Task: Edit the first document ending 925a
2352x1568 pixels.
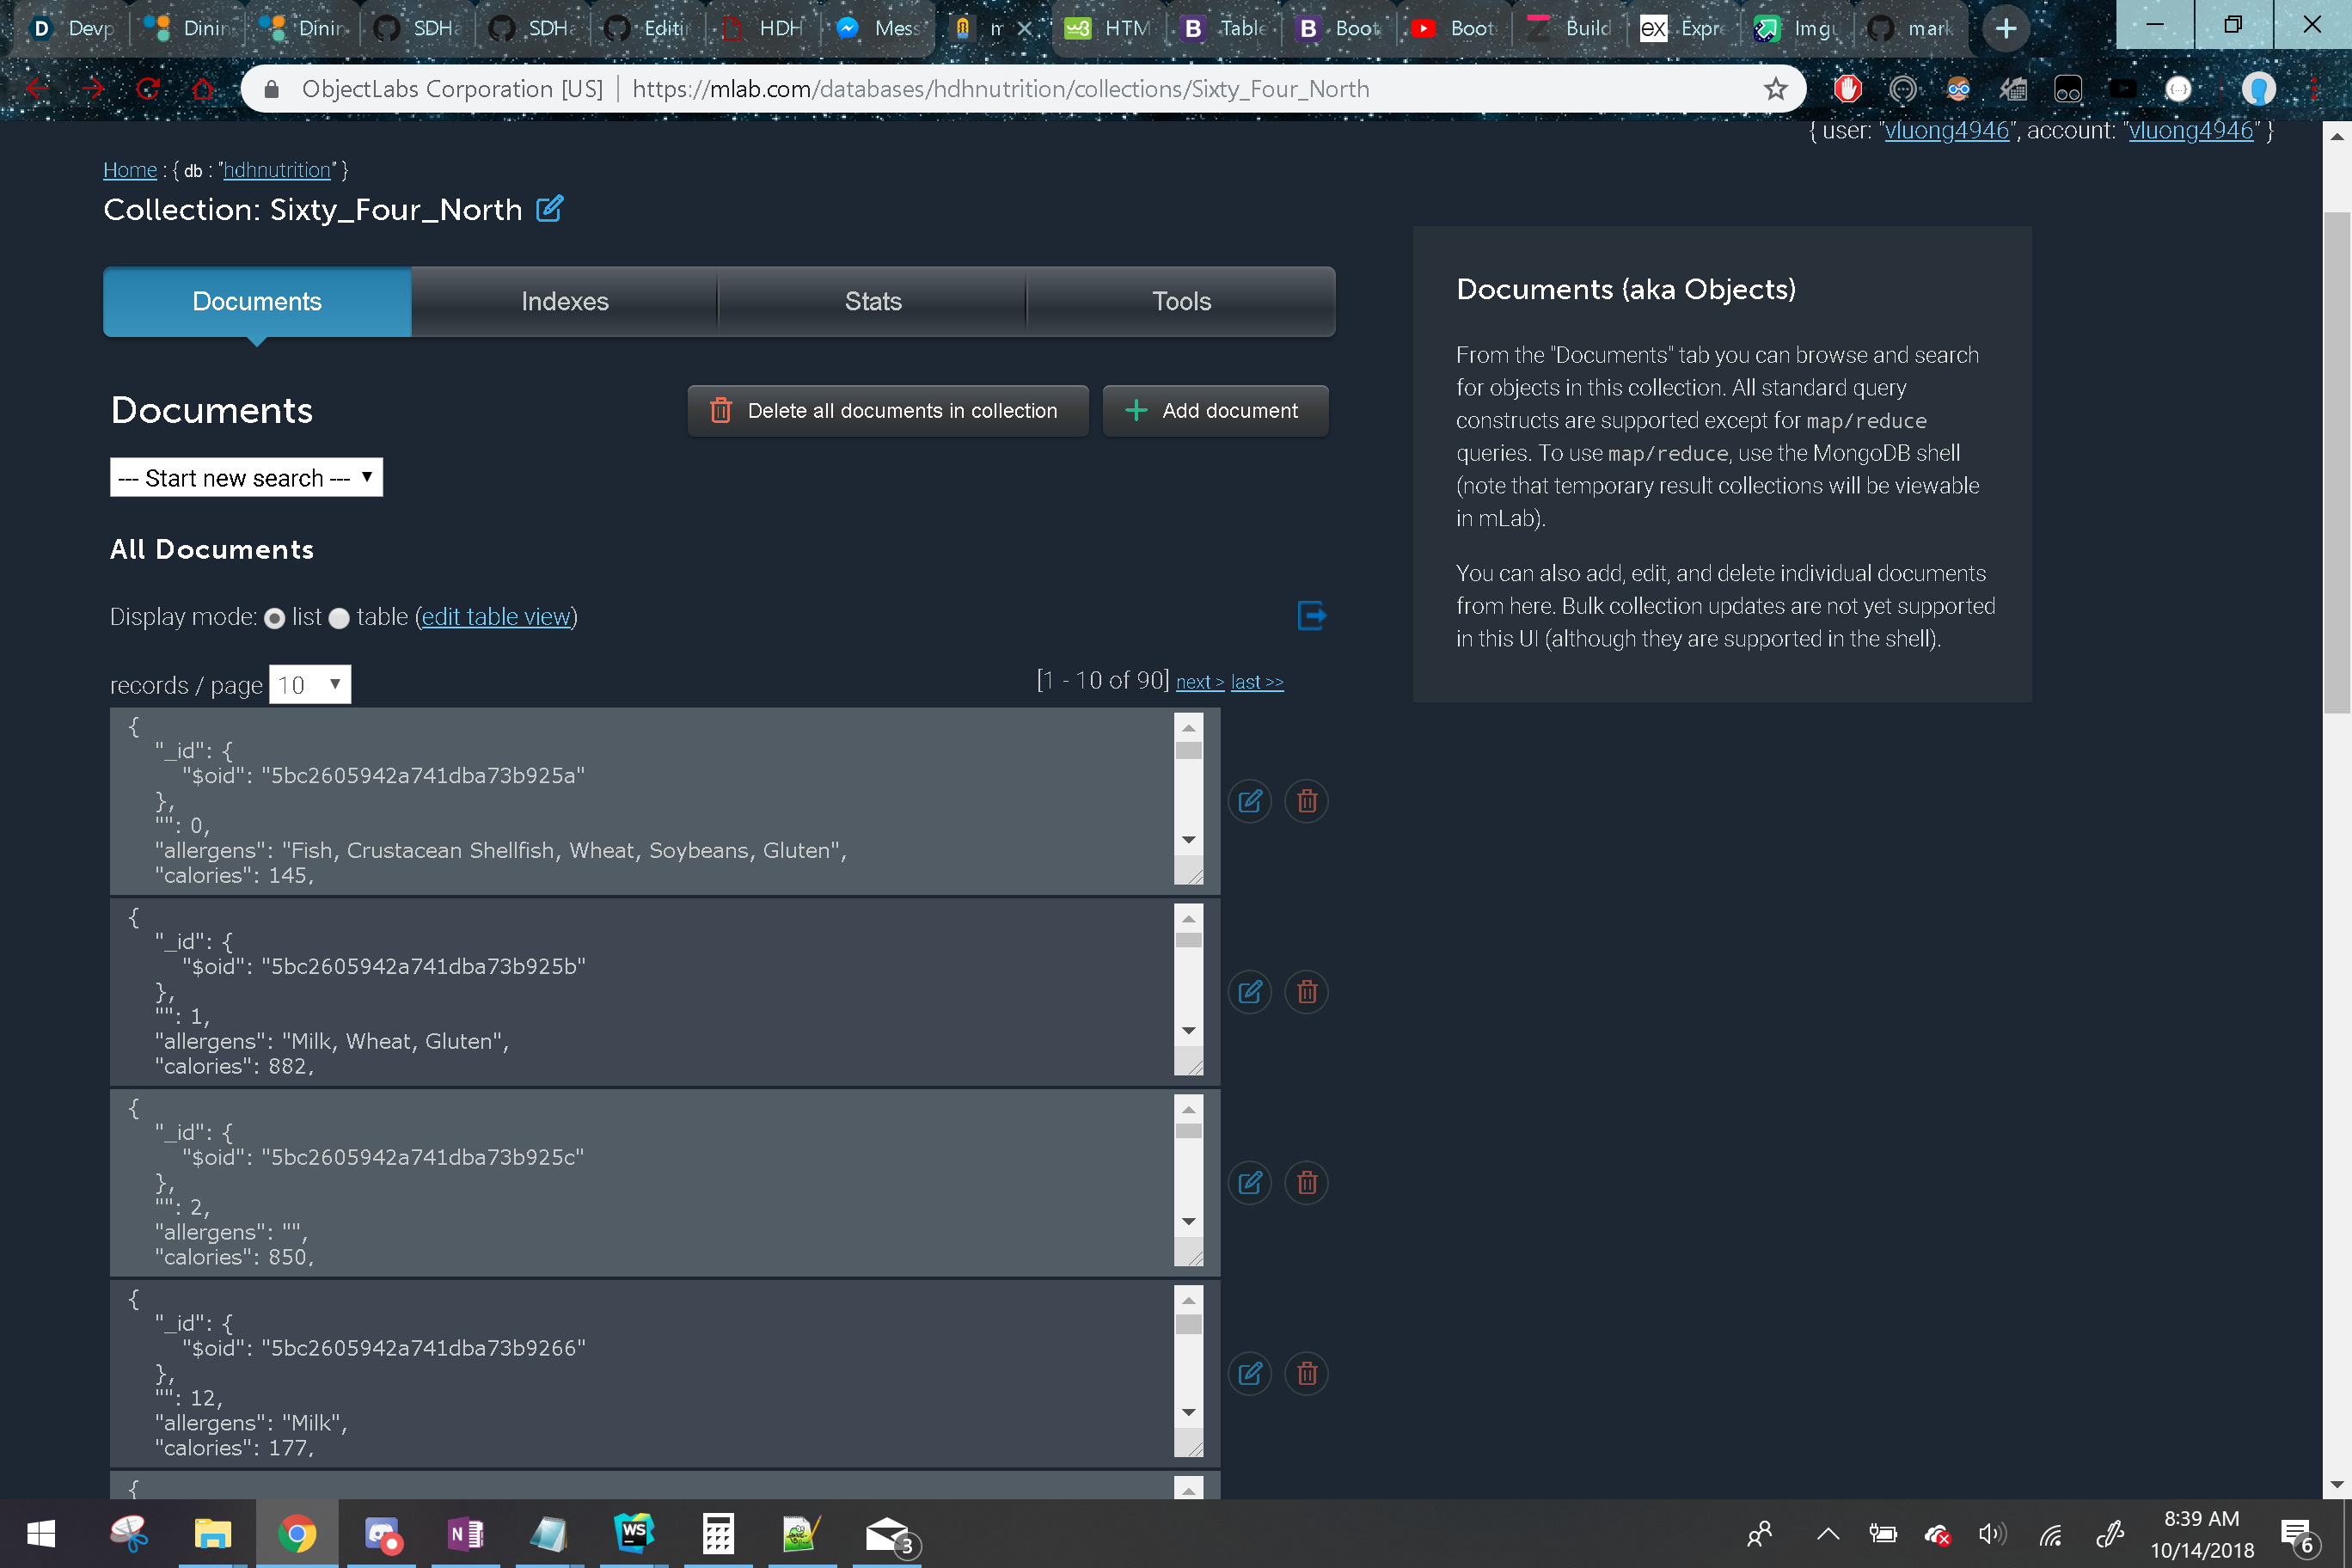Action: pyautogui.click(x=1249, y=801)
